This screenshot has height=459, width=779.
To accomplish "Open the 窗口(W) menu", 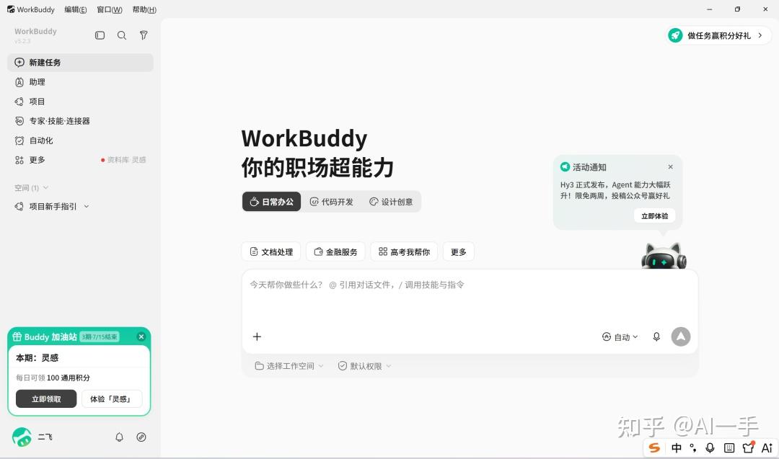I will tap(110, 9).
